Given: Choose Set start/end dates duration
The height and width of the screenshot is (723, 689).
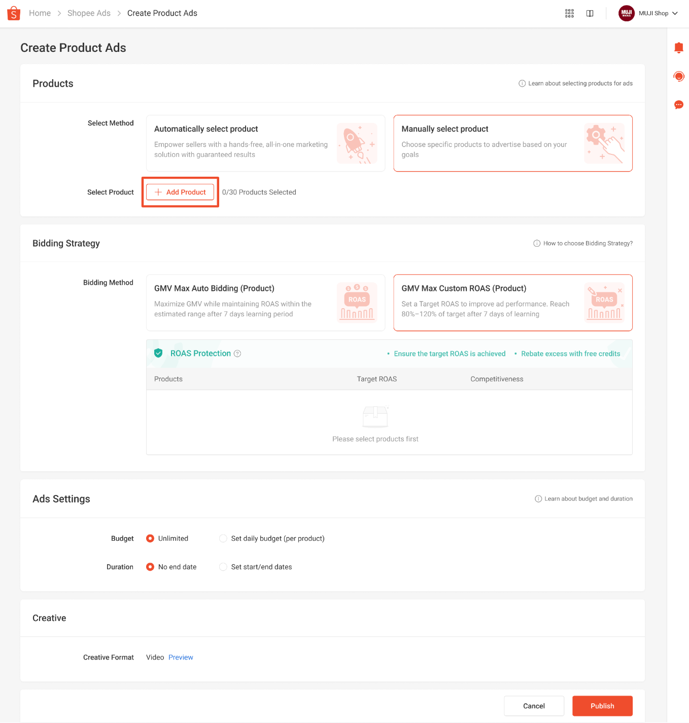Looking at the screenshot, I should [x=223, y=567].
